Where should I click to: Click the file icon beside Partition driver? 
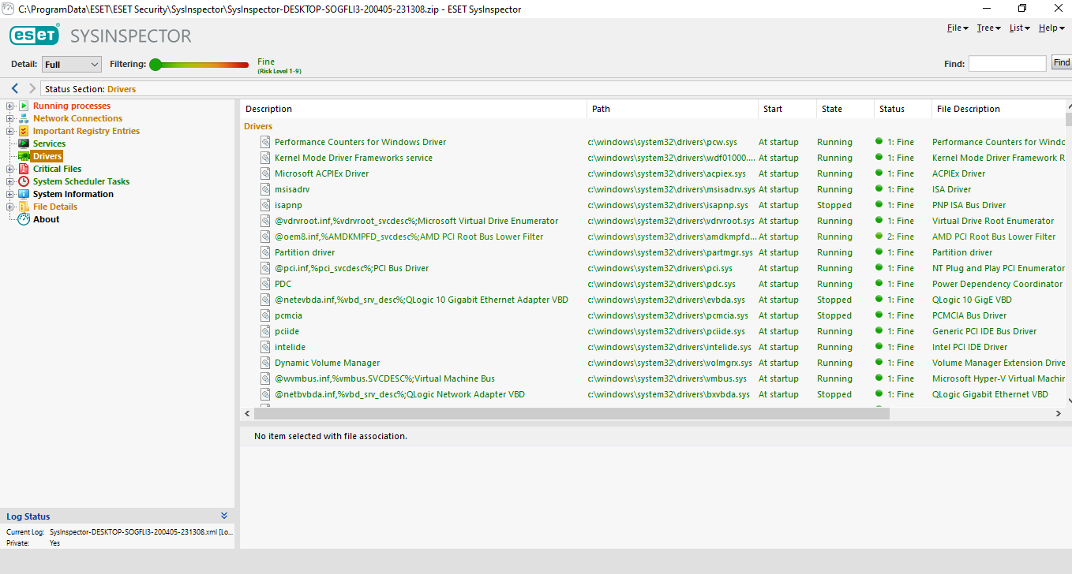point(265,252)
